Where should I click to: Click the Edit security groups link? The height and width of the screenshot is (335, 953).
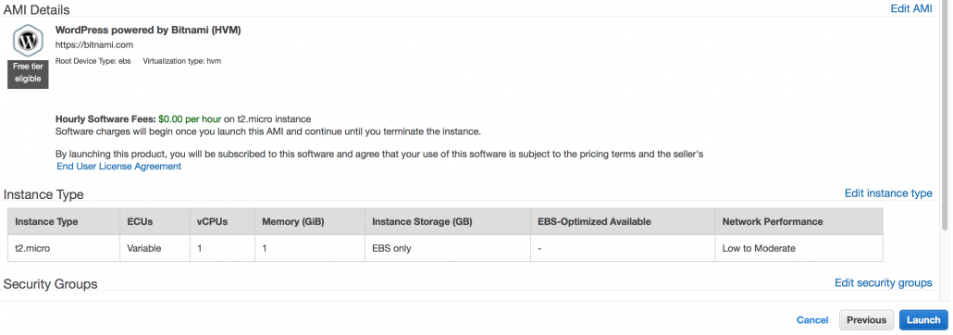[x=883, y=282]
